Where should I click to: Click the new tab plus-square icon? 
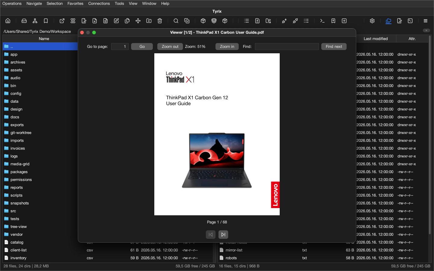(344, 21)
